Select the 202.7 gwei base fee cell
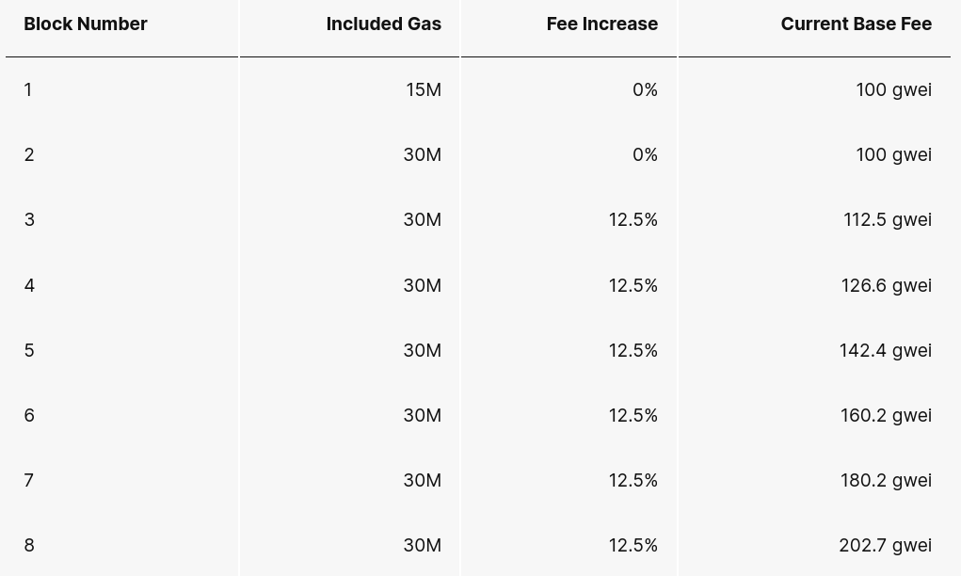The height and width of the screenshot is (576, 961). pos(886,545)
